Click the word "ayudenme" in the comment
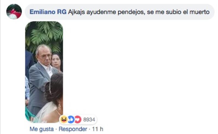Screen dimensions: 218x134 point(101,12)
